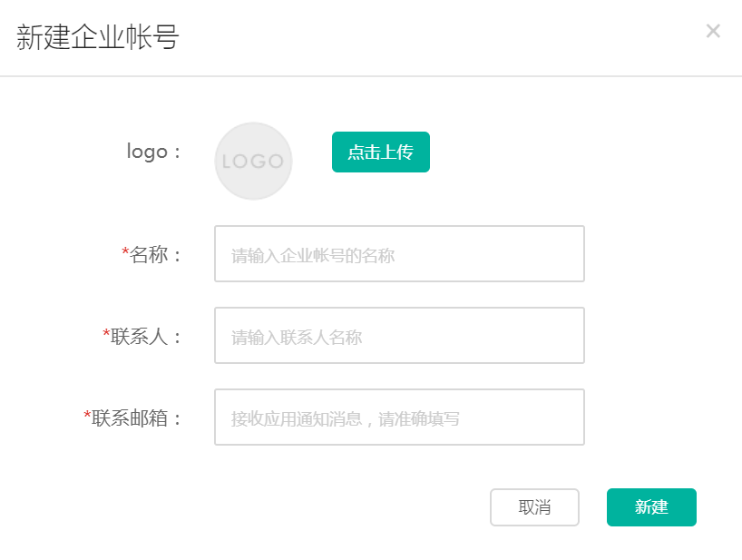The width and height of the screenshot is (742, 560).
Task: Close the 新建企业帐号 dialog
Action: tap(713, 31)
